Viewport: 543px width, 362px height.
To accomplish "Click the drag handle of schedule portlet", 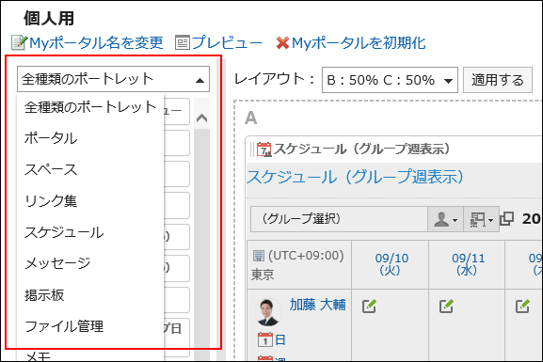I will 252,150.
